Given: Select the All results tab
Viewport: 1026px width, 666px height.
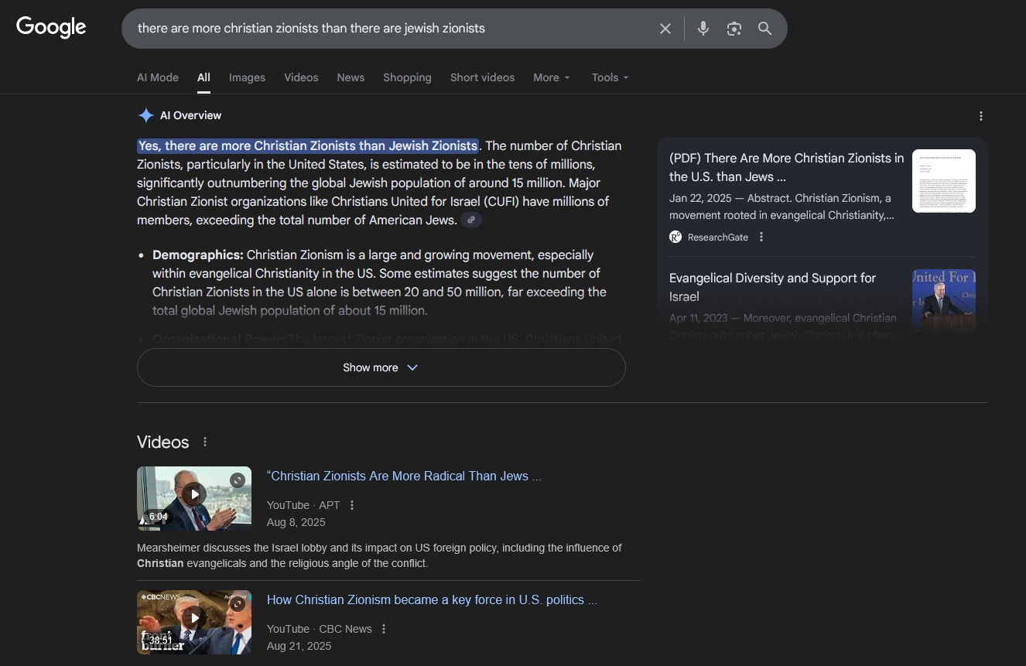Looking at the screenshot, I should (203, 77).
